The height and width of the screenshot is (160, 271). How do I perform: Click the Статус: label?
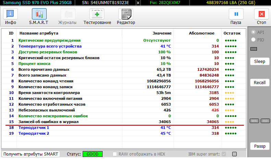[74, 154]
